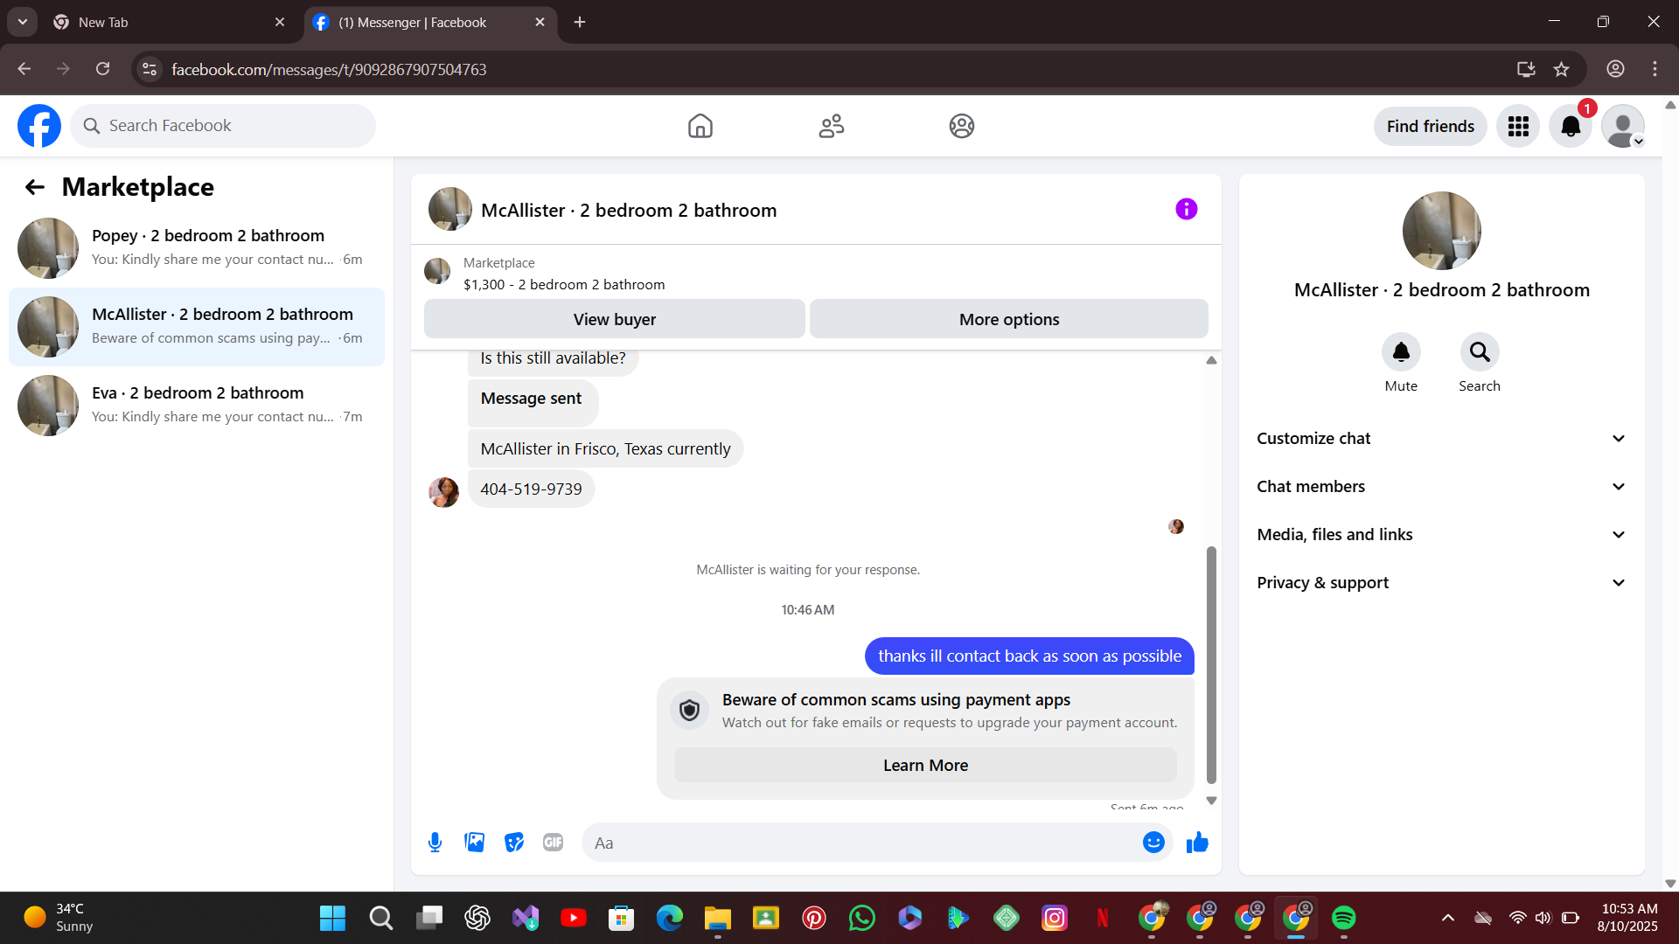Viewport: 1679px width, 944px height.
Task: Open the taskbar clock and date
Action: [1629, 918]
